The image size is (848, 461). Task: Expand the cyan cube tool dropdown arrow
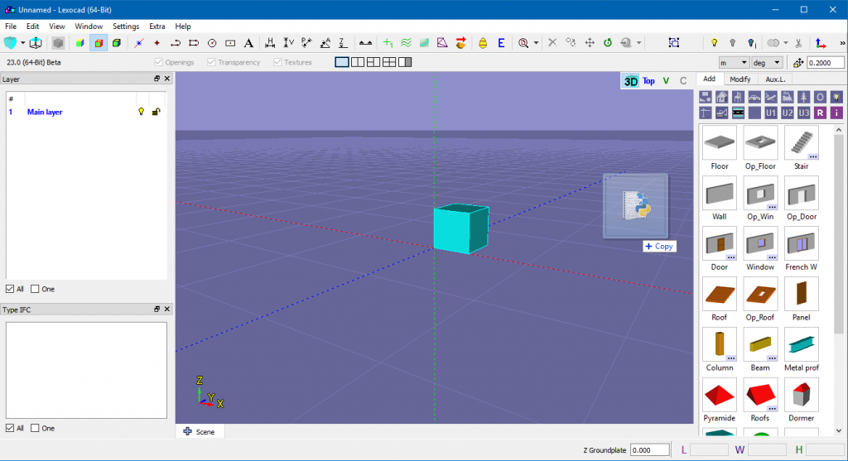click(x=22, y=43)
